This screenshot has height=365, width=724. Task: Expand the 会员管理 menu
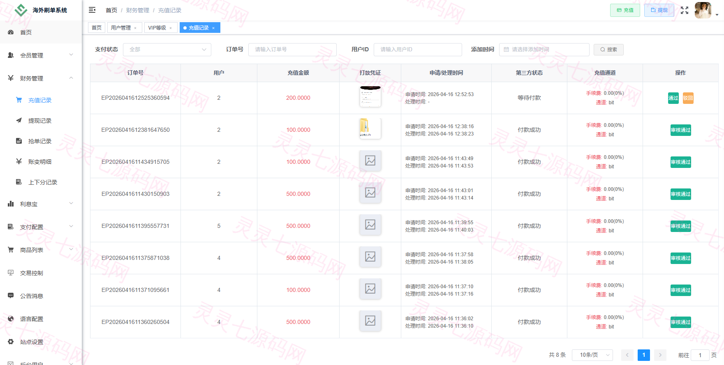pos(41,55)
